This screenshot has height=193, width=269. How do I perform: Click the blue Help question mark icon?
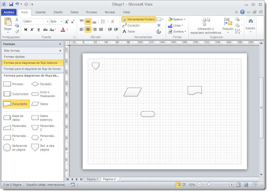242,12
